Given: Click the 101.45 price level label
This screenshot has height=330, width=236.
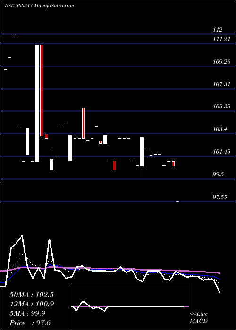Looking at the screenshot, I should point(221,152).
